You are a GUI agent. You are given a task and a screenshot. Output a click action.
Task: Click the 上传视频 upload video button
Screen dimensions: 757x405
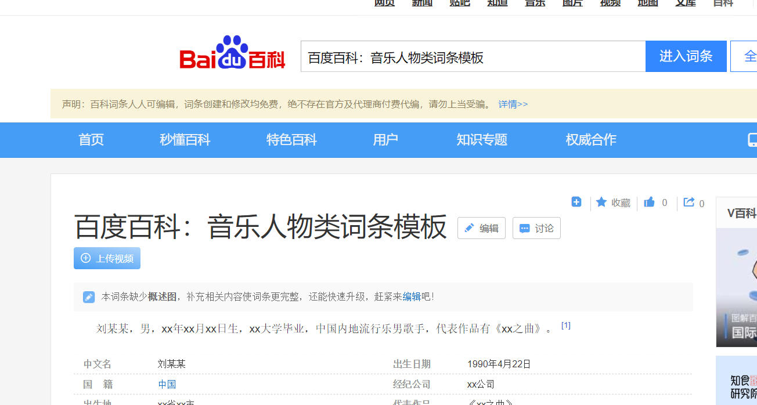pyautogui.click(x=107, y=258)
